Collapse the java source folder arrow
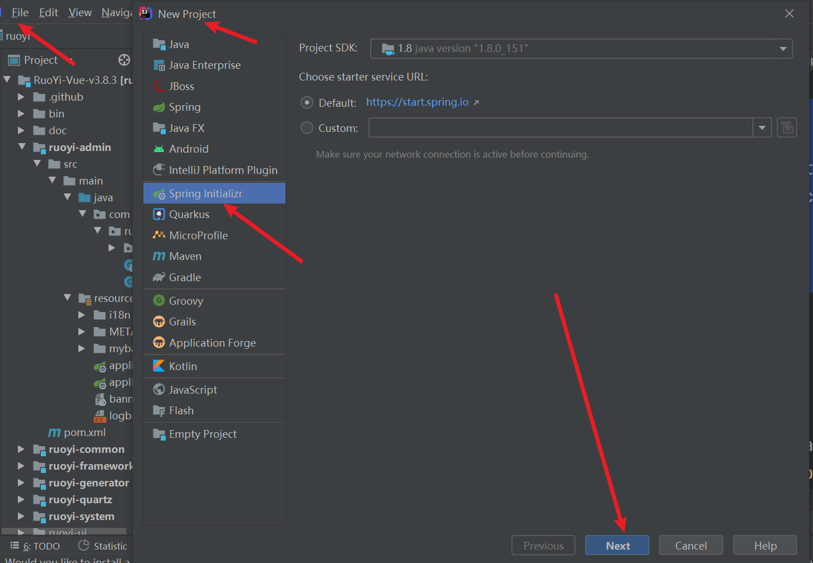Image resolution: width=813 pixels, height=563 pixels. click(x=68, y=197)
